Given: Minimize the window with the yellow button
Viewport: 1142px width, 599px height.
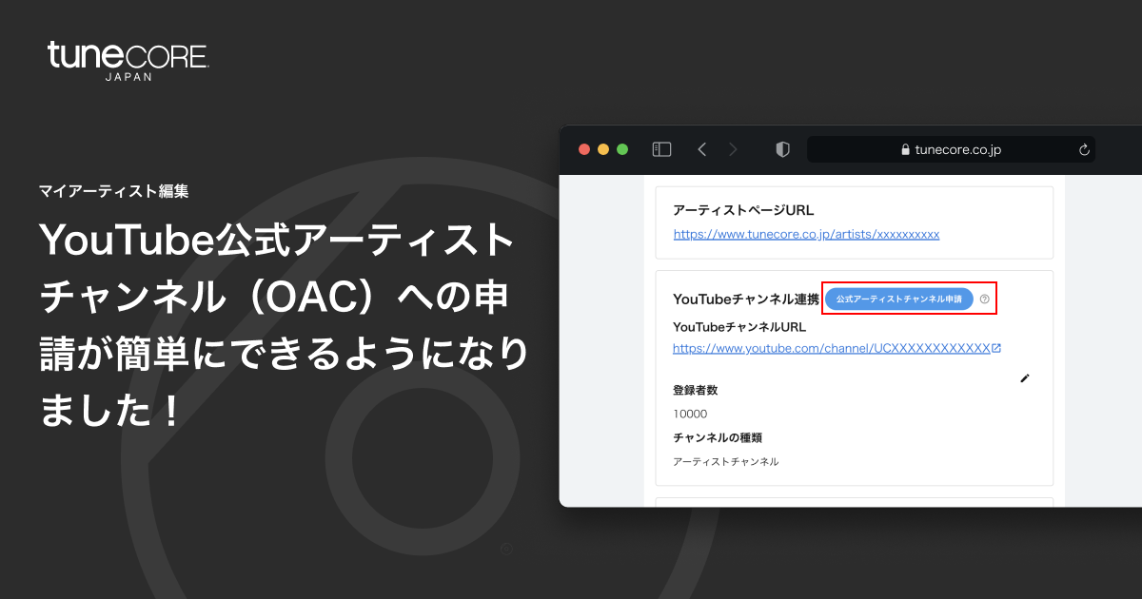Looking at the screenshot, I should 603,149.
